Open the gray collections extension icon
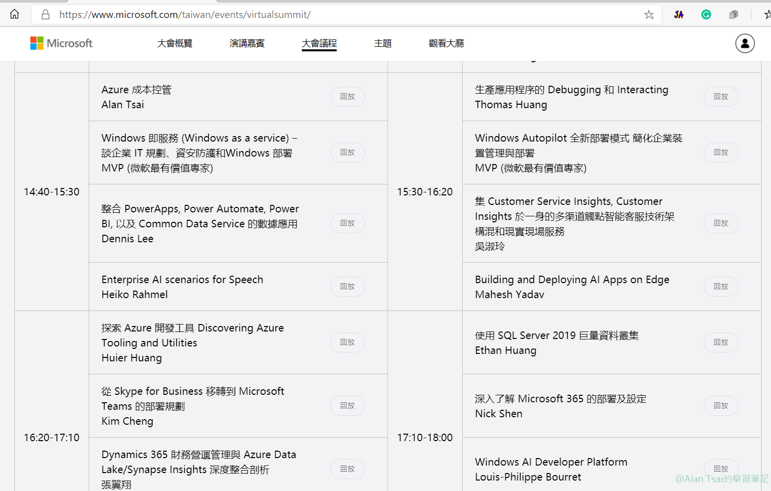Viewport: 771px width, 491px height. (x=734, y=14)
